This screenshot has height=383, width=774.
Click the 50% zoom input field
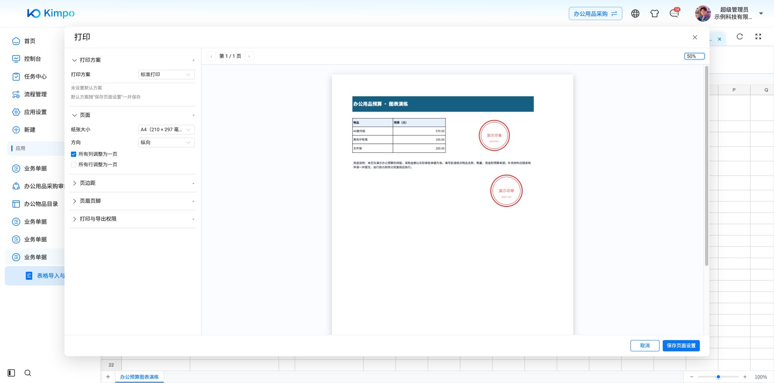click(694, 56)
